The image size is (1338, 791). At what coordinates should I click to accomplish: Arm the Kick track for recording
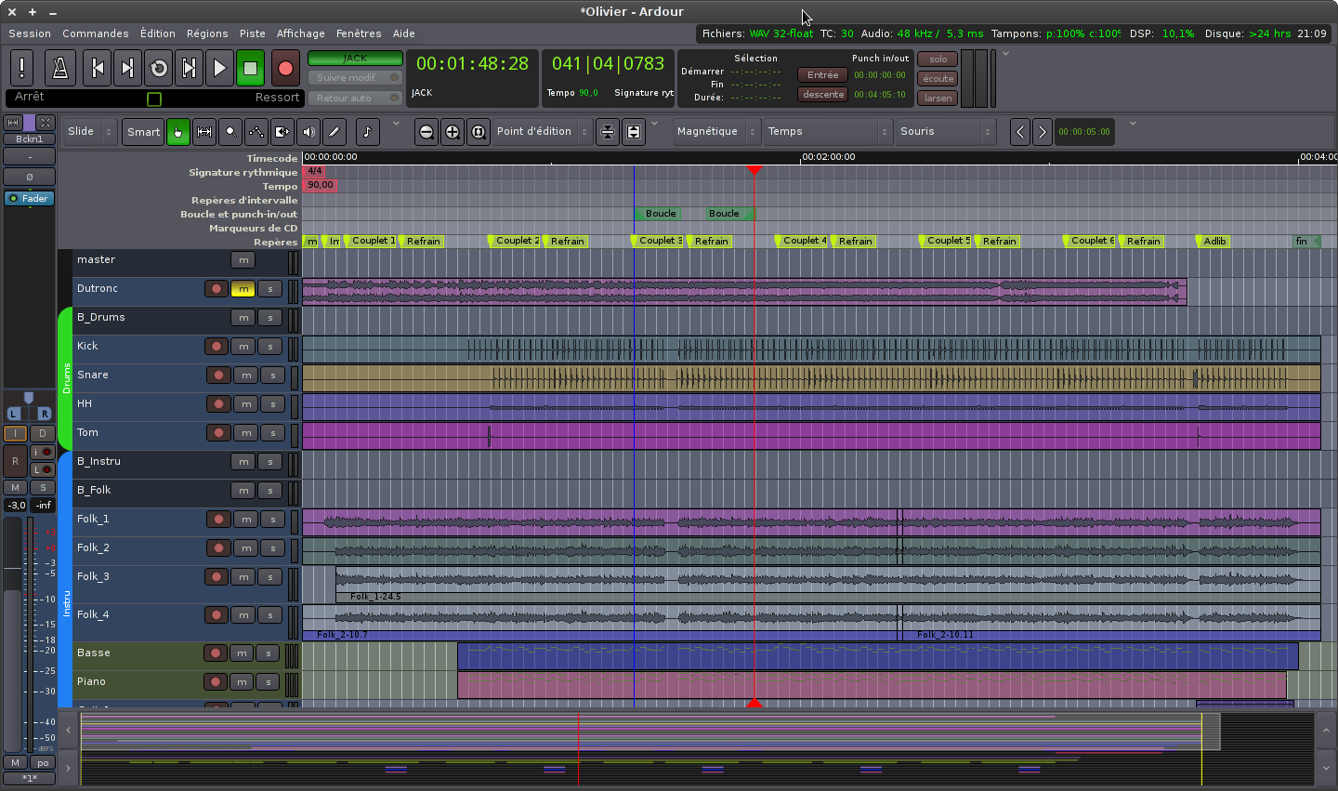click(216, 347)
